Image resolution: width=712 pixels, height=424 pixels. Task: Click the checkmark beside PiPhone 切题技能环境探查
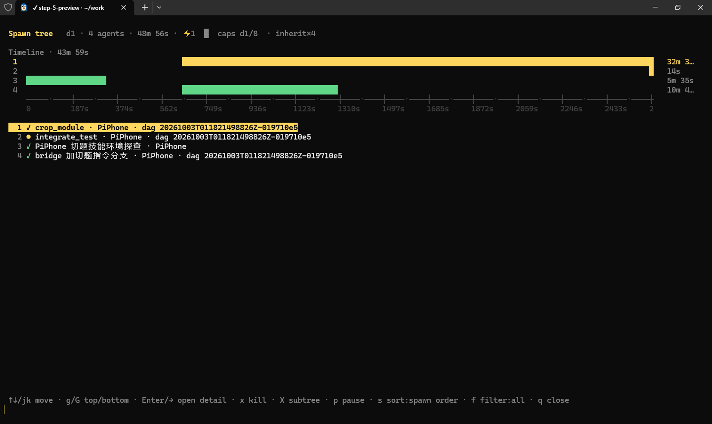point(29,146)
